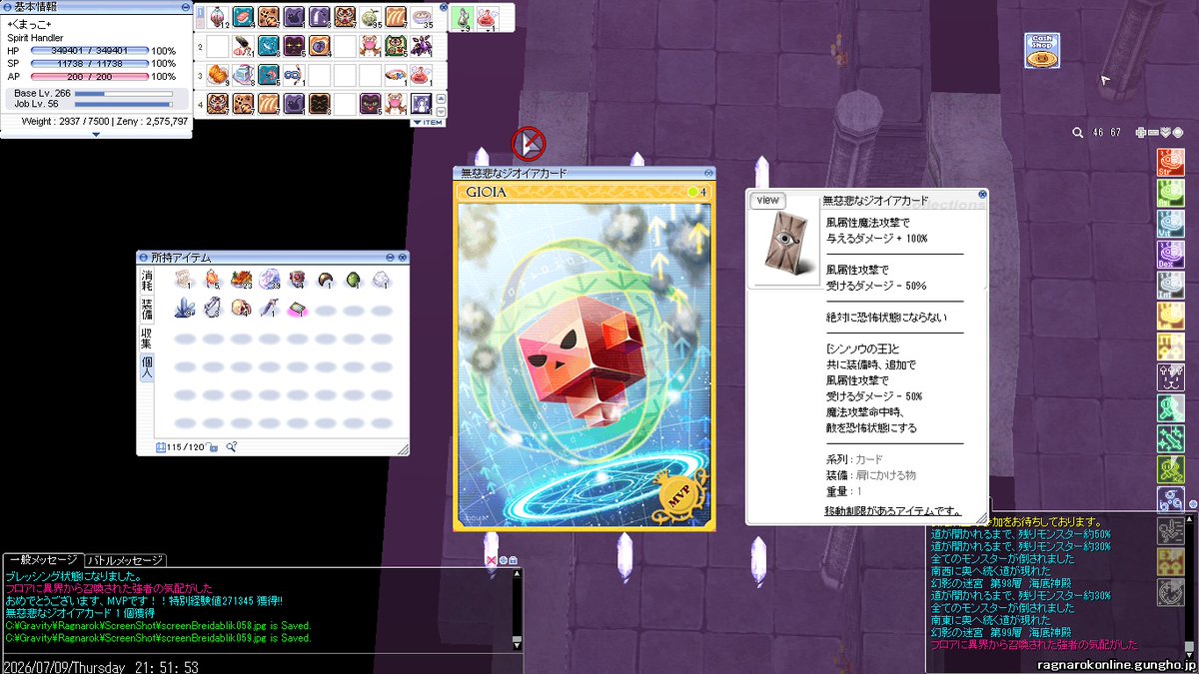Click the Base Lv. experience bar
The image size is (1199, 674).
[124, 93]
